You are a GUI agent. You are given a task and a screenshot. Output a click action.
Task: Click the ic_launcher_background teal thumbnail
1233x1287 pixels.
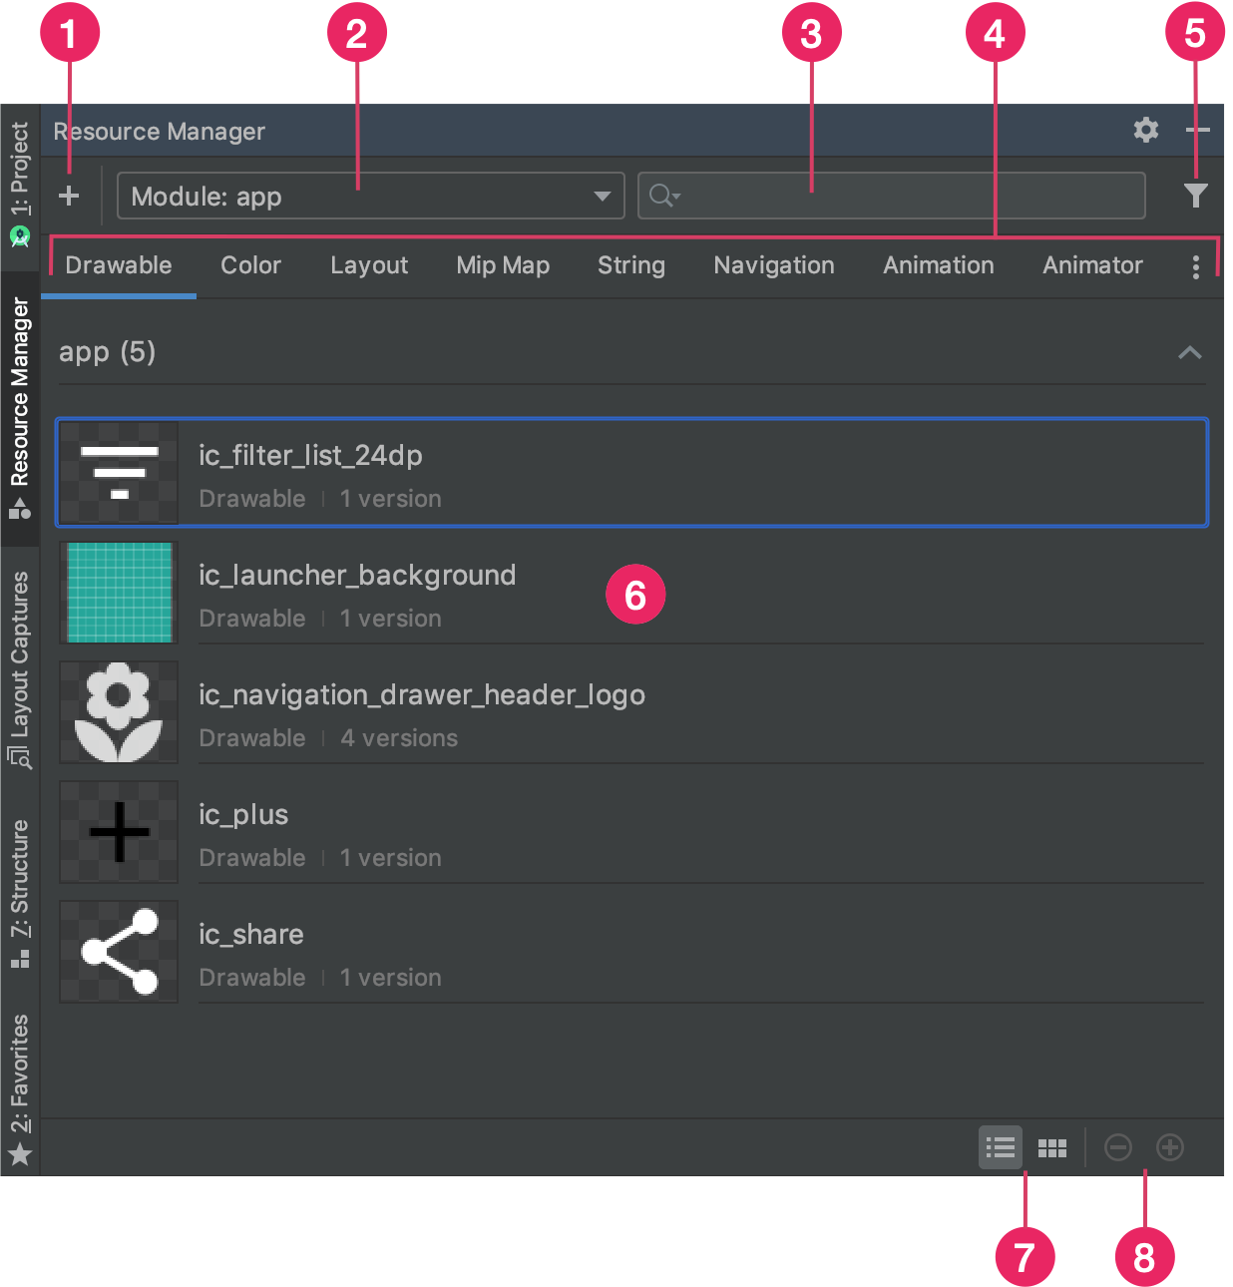point(118,593)
